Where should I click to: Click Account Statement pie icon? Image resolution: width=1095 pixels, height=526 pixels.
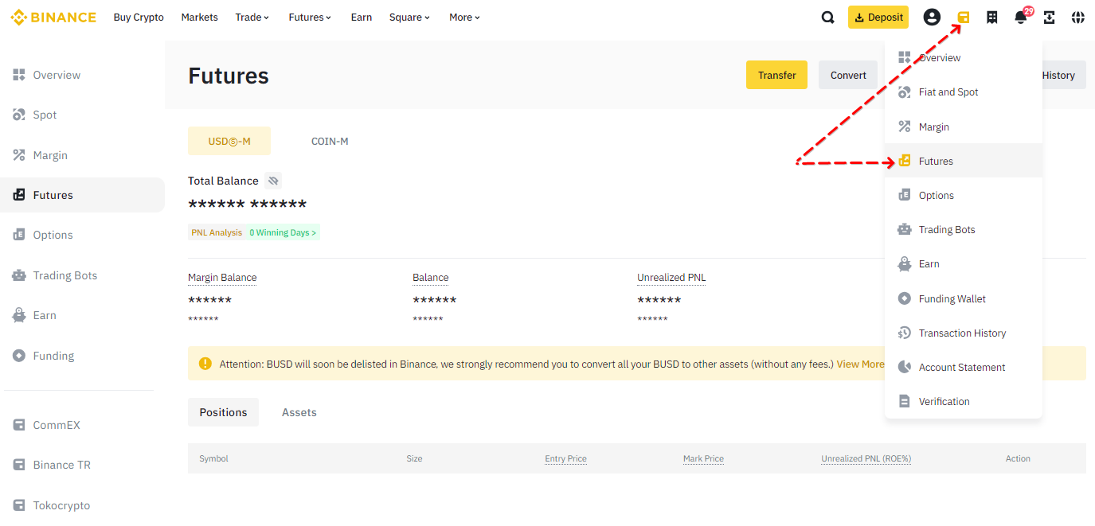click(x=904, y=367)
